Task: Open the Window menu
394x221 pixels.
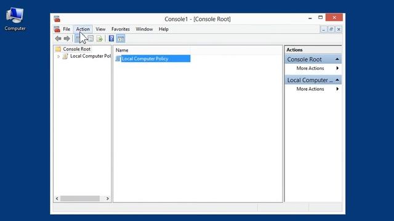Action: pos(144,29)
